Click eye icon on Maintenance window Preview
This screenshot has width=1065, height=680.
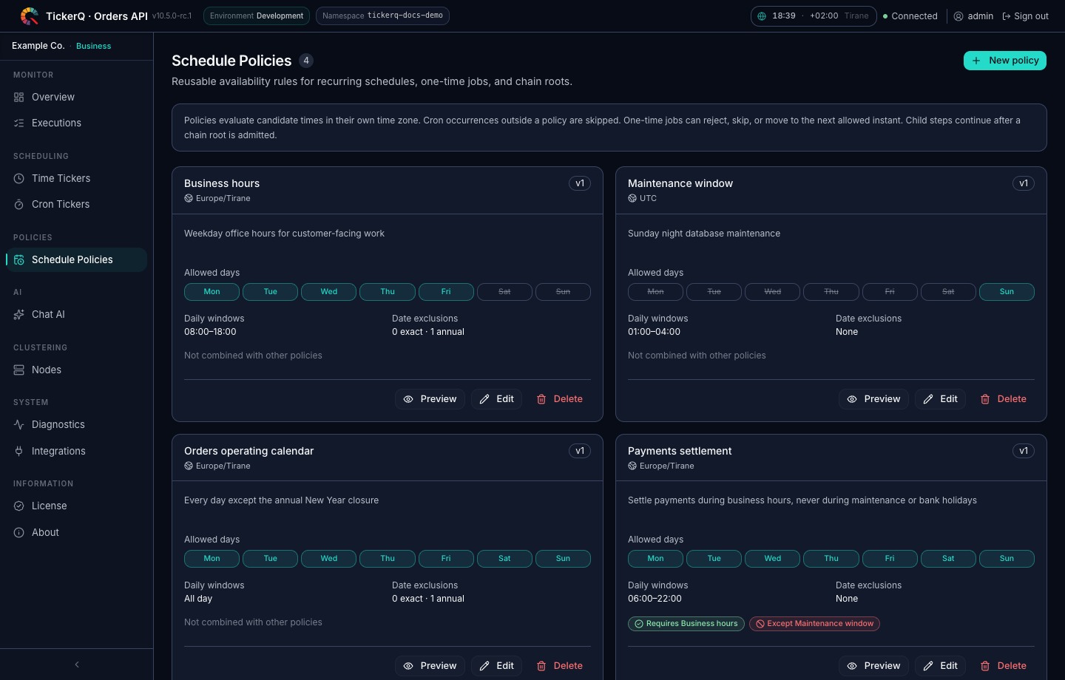(852, 399)
